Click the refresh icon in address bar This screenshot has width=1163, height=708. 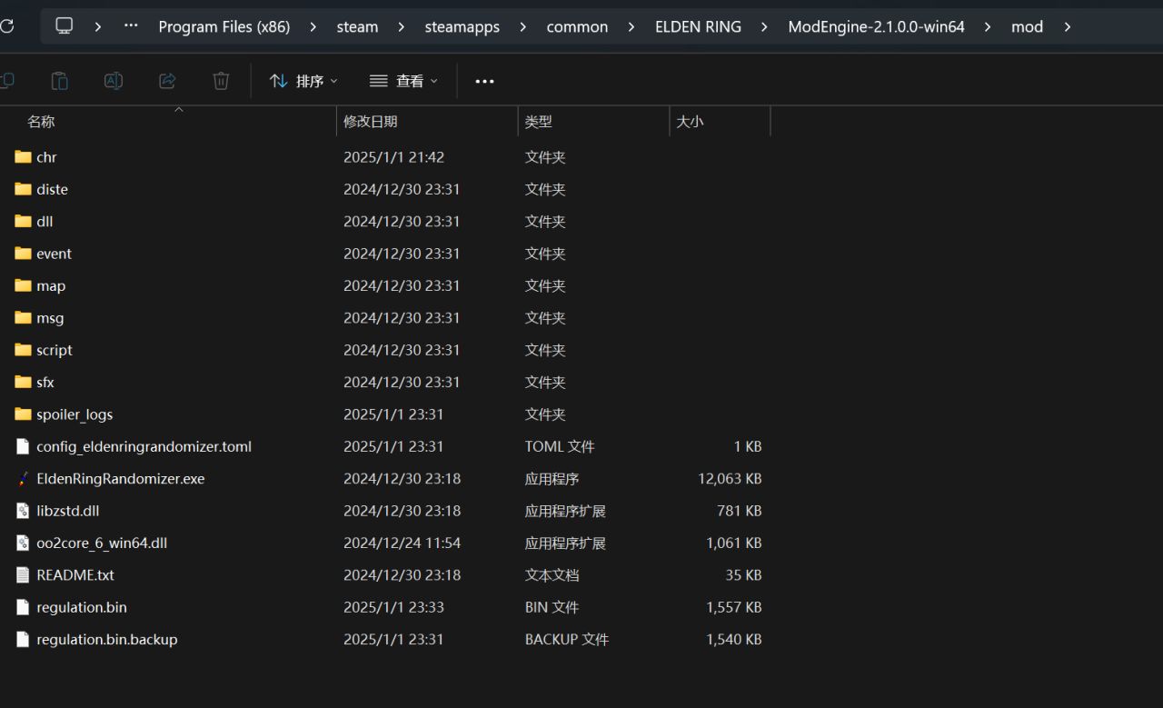click(6, 26)
